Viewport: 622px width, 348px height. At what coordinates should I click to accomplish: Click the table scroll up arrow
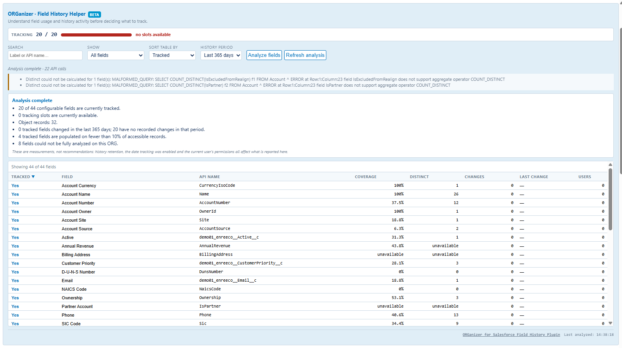pos(610,165)
